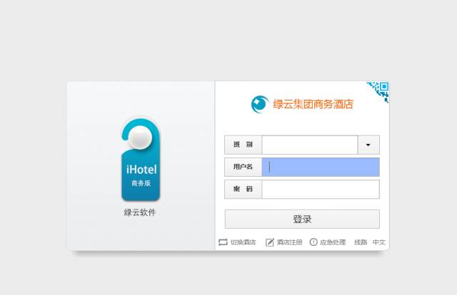Click the 用户名 field label
The width and height of the screenshot is (457, 295).
pyautogui.click(x=243, y=167)
